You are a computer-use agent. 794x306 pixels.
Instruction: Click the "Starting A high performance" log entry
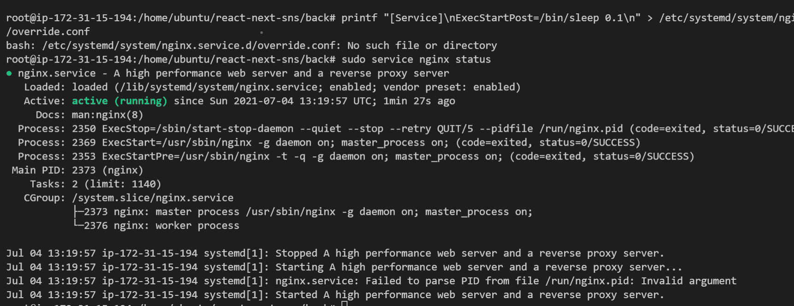point(478,267)
